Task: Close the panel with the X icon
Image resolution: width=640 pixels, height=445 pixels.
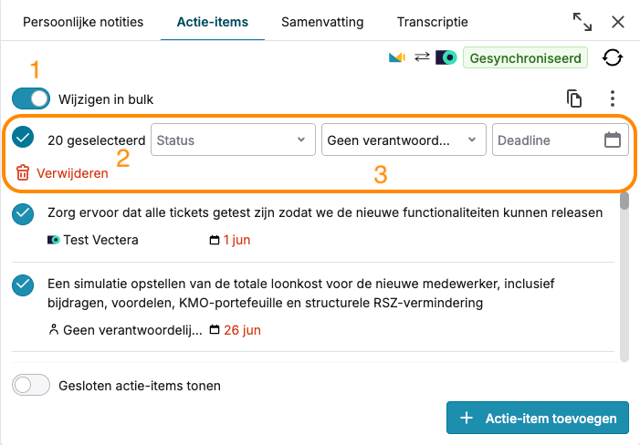Action: [x=618, y=22]
